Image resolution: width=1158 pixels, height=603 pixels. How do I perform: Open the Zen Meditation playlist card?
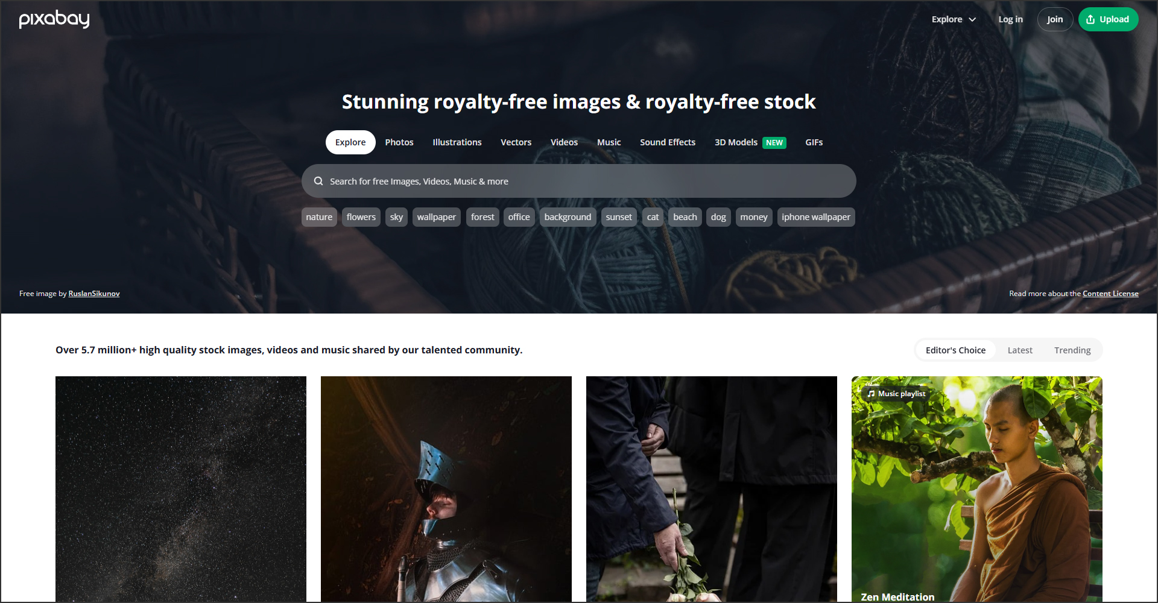[977, 489]
